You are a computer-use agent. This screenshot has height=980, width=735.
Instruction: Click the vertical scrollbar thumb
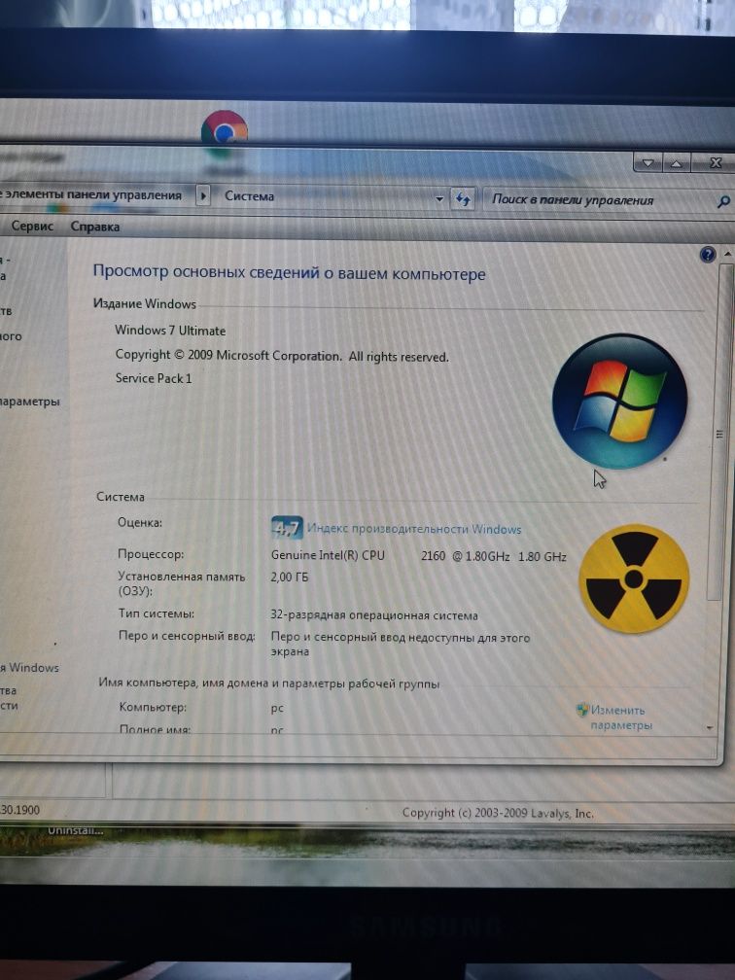pyautogui.click(x=718, y=433)
